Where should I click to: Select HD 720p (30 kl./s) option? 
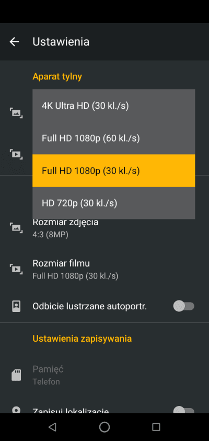(113, 203)
